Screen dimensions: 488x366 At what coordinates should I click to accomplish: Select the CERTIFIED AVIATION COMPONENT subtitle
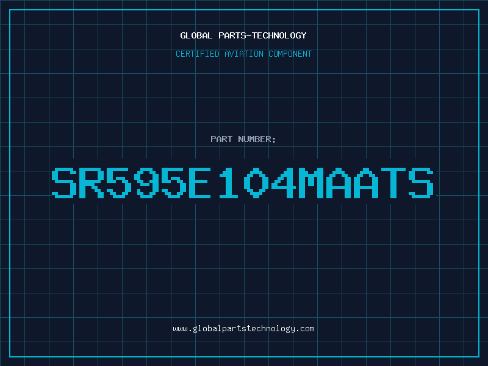coord(243,54)
